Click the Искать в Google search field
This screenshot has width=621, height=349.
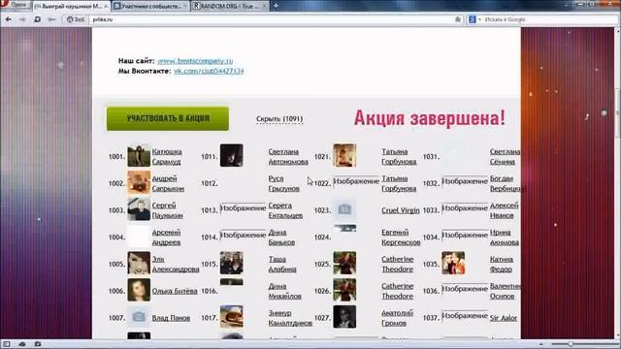coord(548,19)
